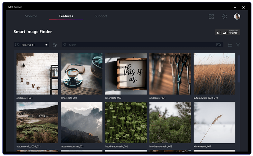This screenshot has width=253, height=156.
Task: Open settings gear icon
Action: pos(224,16)
